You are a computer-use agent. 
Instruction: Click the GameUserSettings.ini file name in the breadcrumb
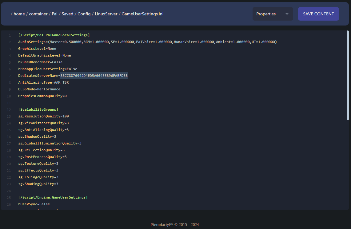pos(142,14)
